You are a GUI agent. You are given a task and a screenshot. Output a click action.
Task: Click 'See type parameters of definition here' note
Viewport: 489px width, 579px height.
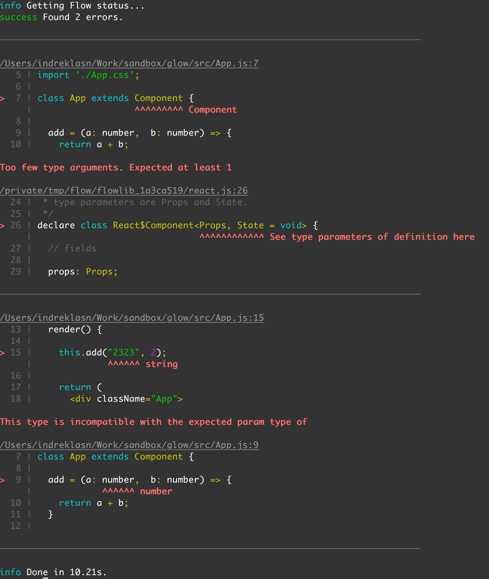[x=372, y=237]
